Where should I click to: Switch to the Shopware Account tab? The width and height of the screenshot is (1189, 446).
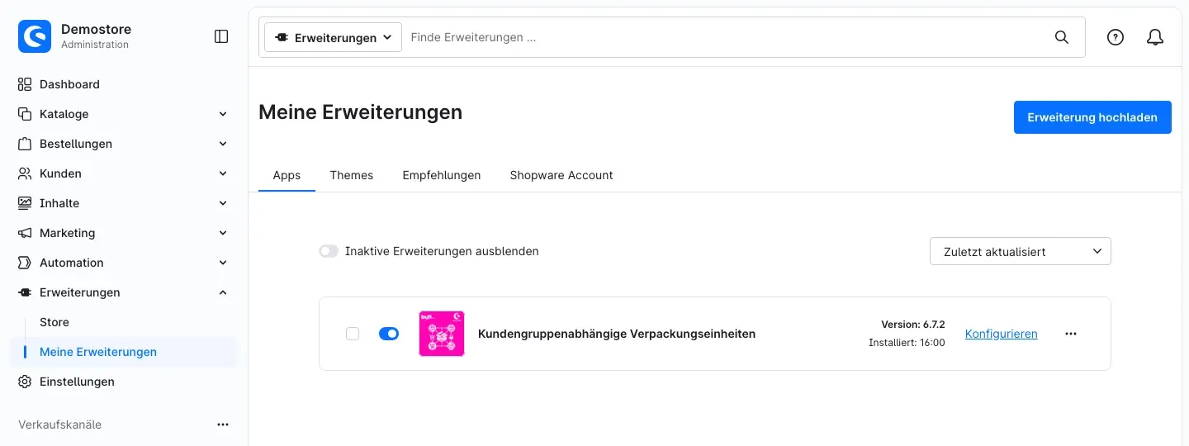click(561, 175)
